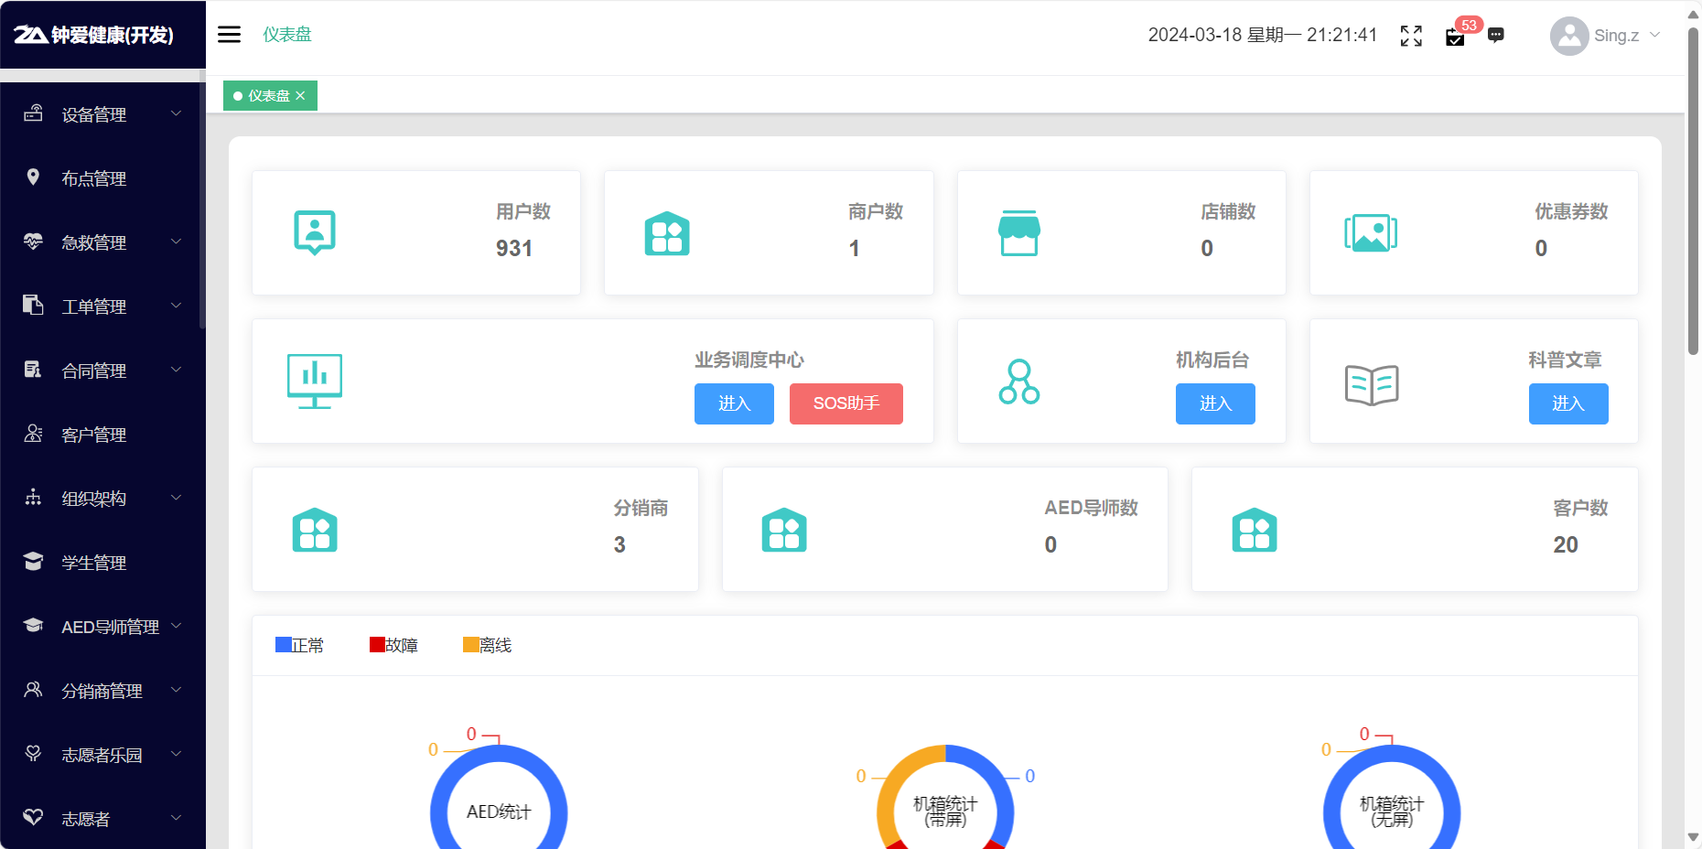Expand the AED导师管理 submenu arrow
Image resolution: width=1702 pixels, height=849 pixels.
(177, 626)
